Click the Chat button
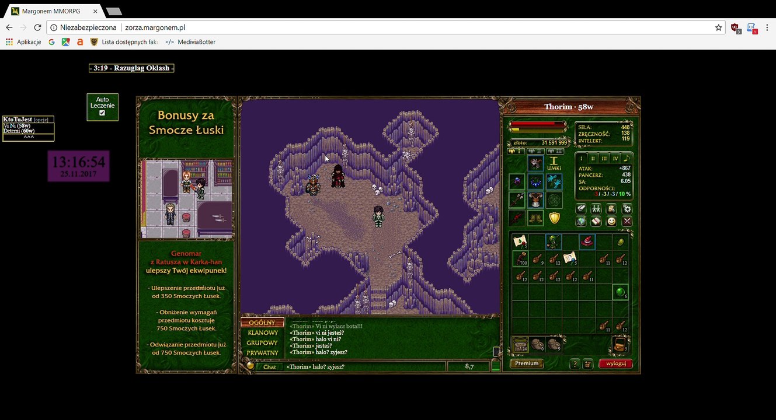This screenshot has width=776, height=420. [x=269, y=367]
